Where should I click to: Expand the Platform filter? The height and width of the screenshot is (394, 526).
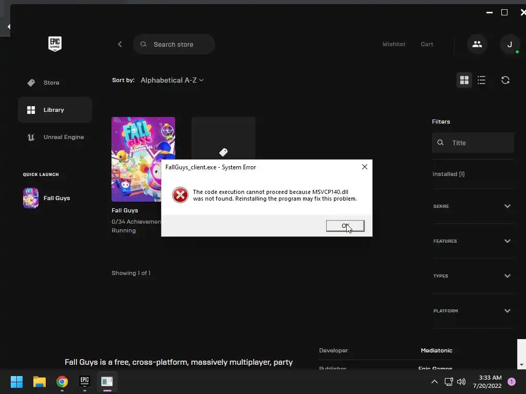click(x=473, y=310)
